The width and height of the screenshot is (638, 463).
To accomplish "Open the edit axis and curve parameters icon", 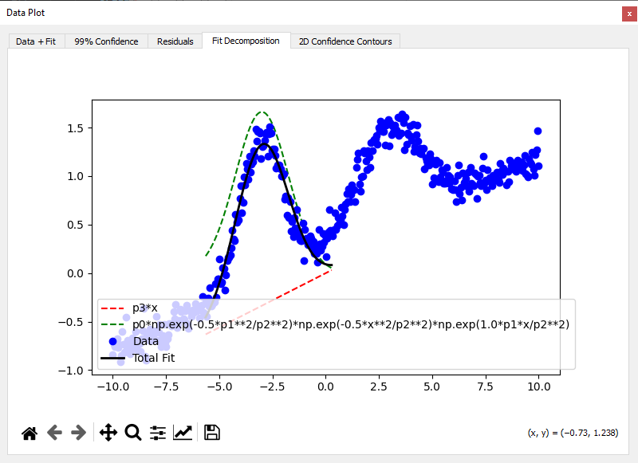I will point(183,433).
